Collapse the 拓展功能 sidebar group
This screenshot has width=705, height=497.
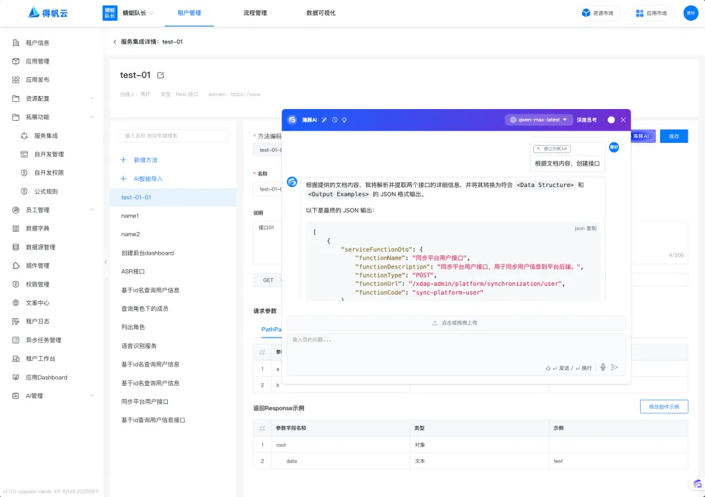pos(92,117)
